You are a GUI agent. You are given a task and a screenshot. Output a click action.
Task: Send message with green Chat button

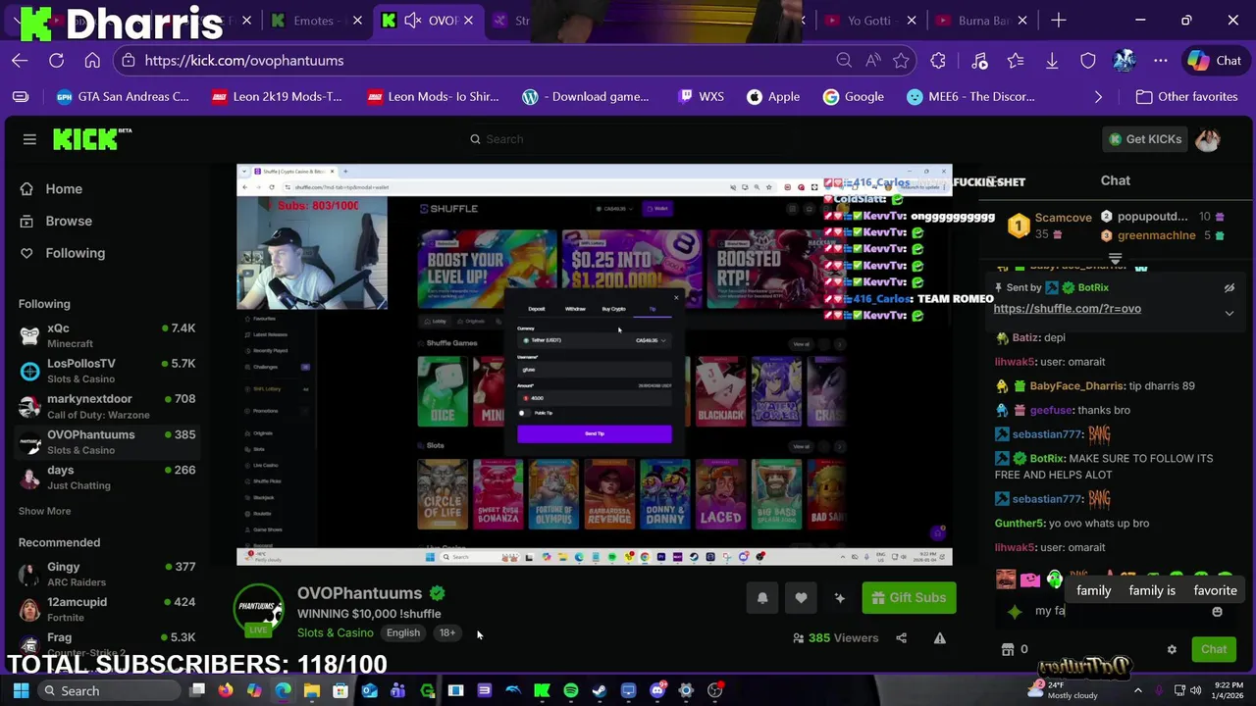pos(1214,649)
